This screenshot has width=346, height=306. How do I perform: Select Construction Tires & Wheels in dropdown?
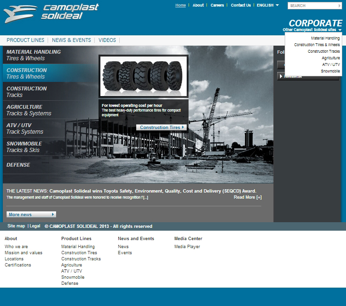pos(317,45)
